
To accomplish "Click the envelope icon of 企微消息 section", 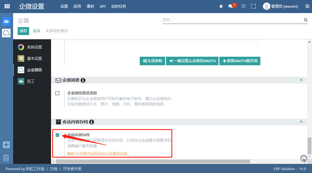I will click(58, 80).
